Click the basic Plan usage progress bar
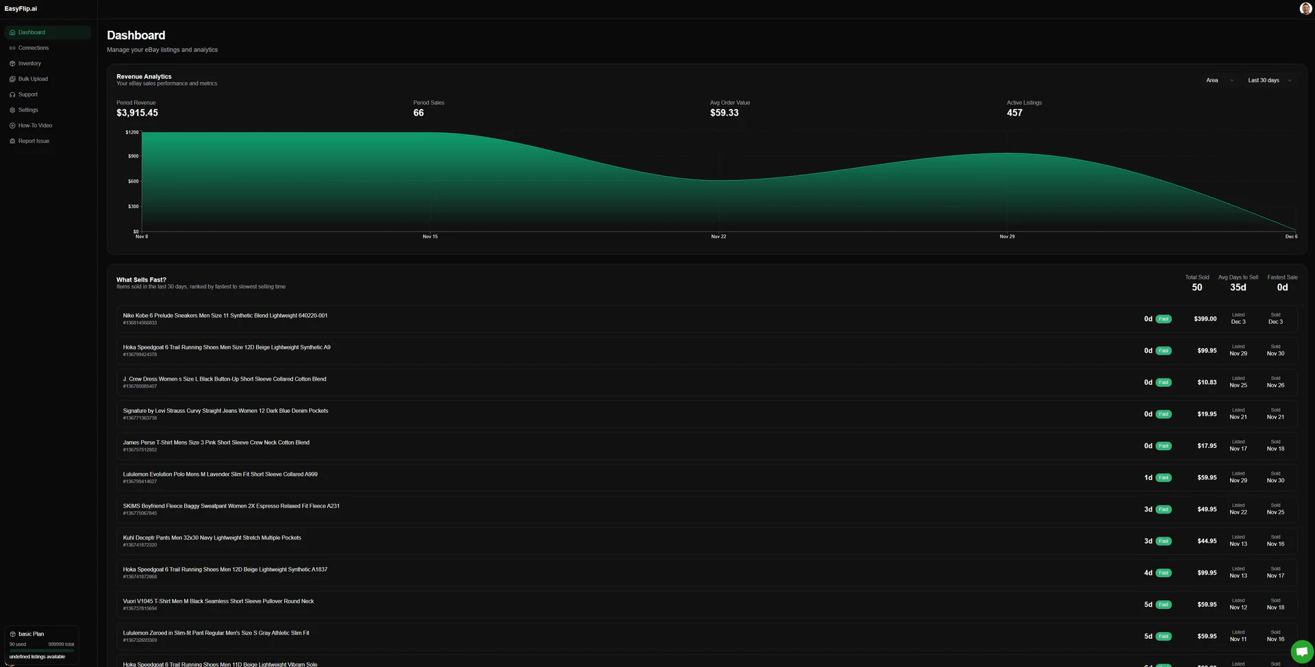Image resolution: width=1315 pixels, height=667 pixels. tap(41, 651)
